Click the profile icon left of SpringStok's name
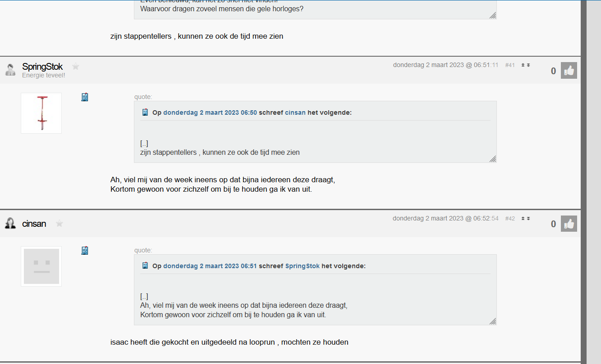The image size is (601, 364). pos(10,69)
